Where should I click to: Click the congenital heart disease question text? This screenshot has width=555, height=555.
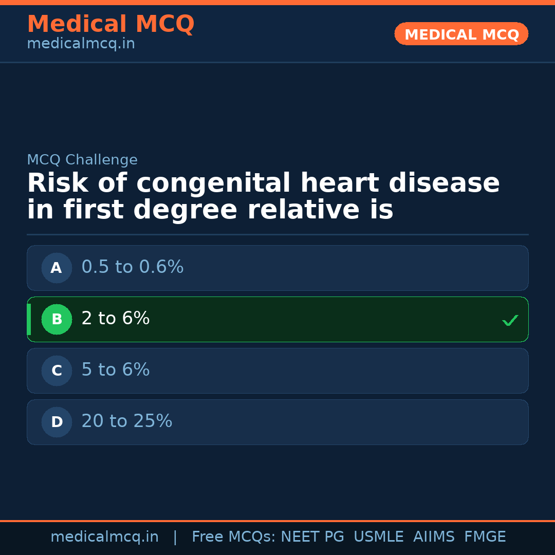coord(263,197)
